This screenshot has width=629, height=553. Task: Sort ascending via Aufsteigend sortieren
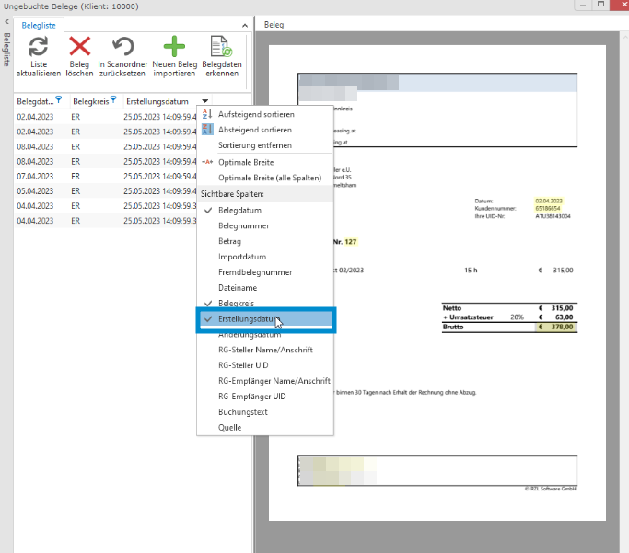[x=256, y=114]
